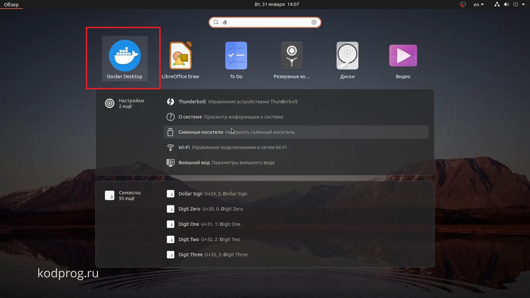Open the Диски disk utility
Viewport: 530px width, 298px height.
click(347, 58)
